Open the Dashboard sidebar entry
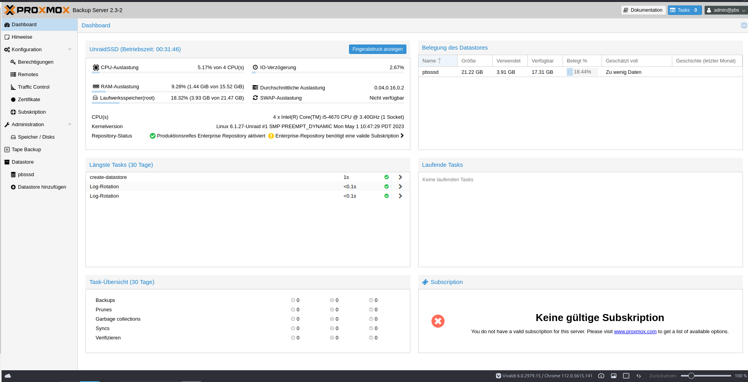This screenshot has height=382, width=748. pos(39,25)
